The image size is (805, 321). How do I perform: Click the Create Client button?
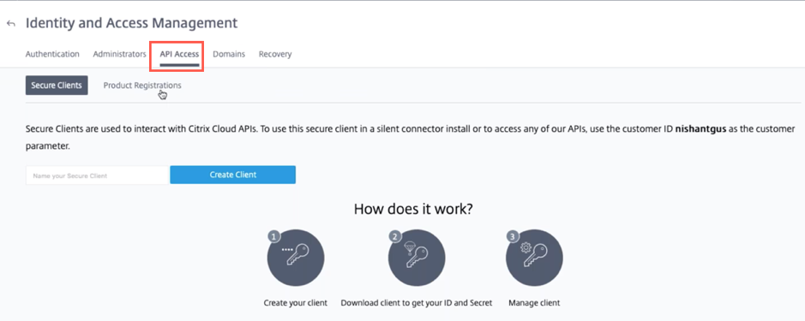pos(232,175)
